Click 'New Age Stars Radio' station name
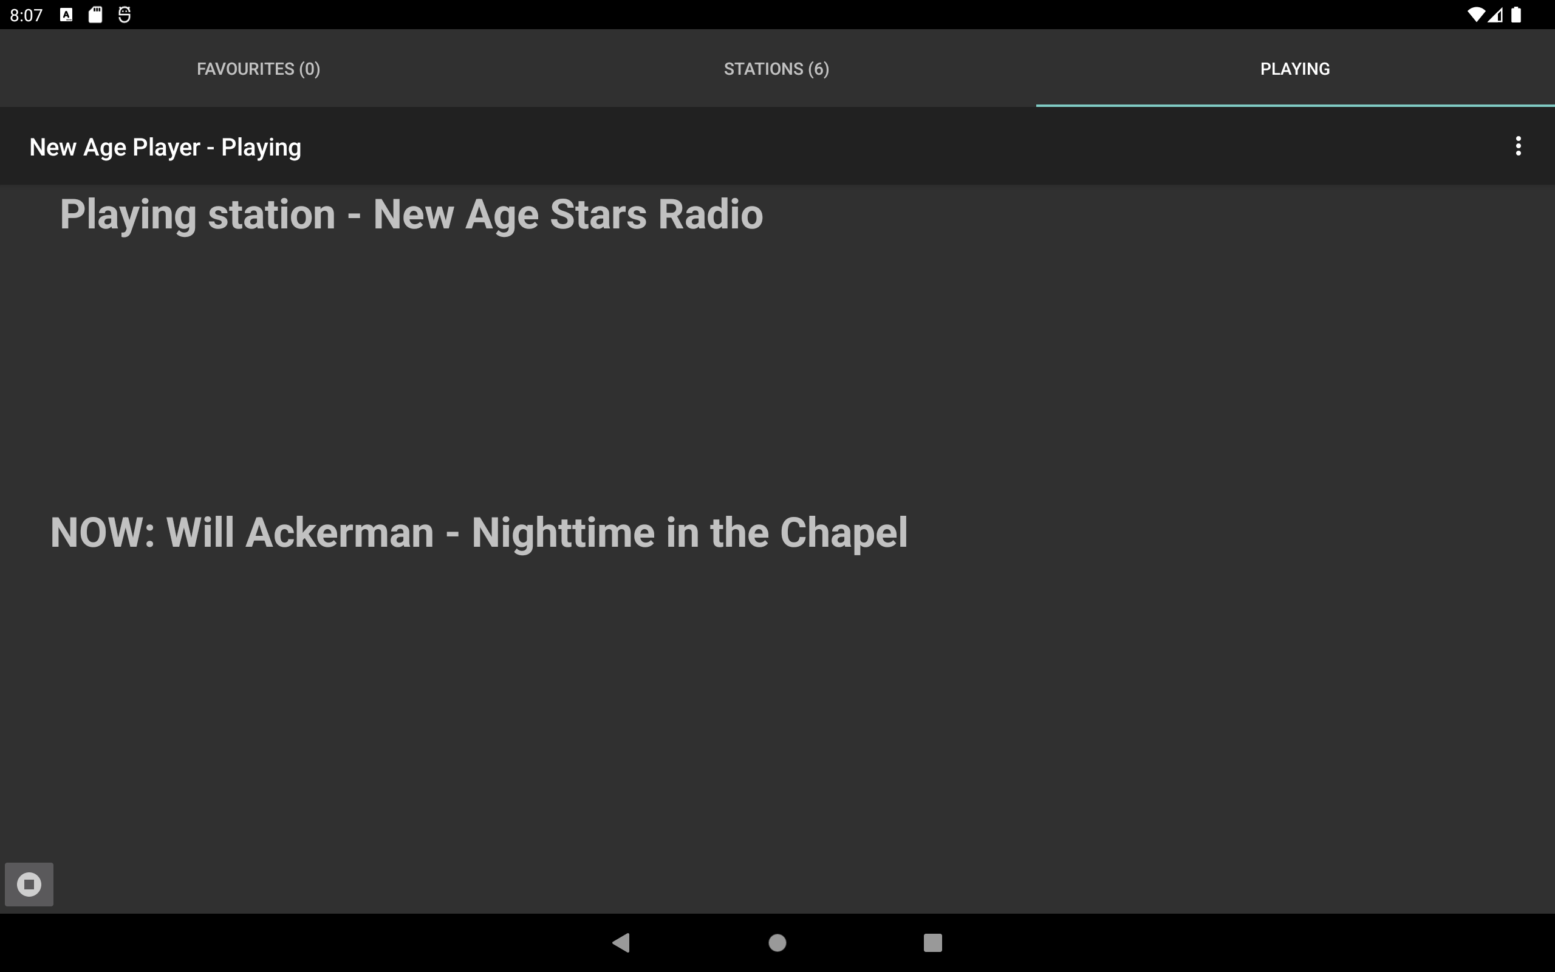The image size is (1555, 972). [568, 214]
